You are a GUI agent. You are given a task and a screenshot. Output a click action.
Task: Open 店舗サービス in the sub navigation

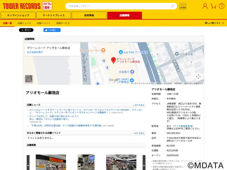click(x=63, y=23)
